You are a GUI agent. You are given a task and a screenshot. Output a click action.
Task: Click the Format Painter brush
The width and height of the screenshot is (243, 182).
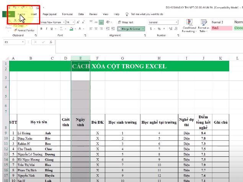[15, 30]
